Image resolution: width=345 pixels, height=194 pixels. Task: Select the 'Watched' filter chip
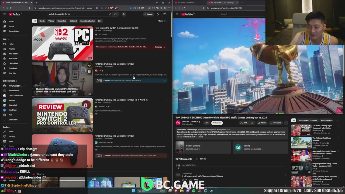point(73,21)
